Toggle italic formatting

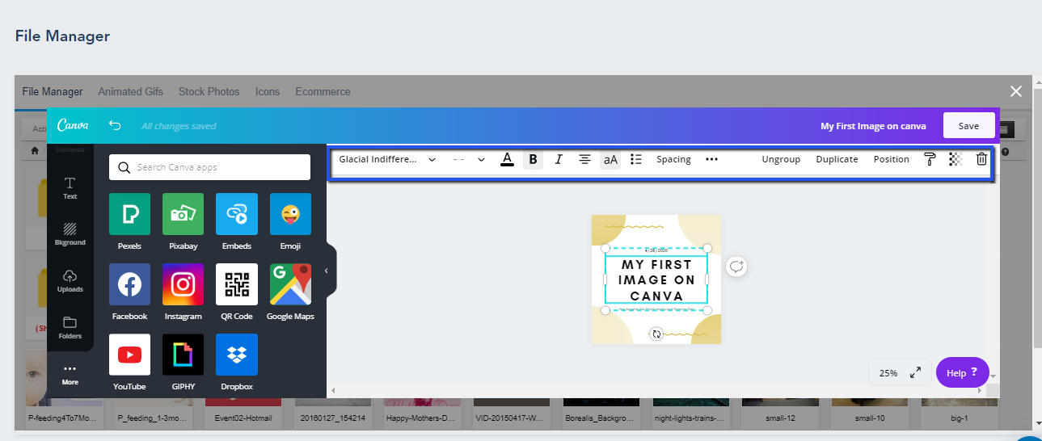pos(559,159)
